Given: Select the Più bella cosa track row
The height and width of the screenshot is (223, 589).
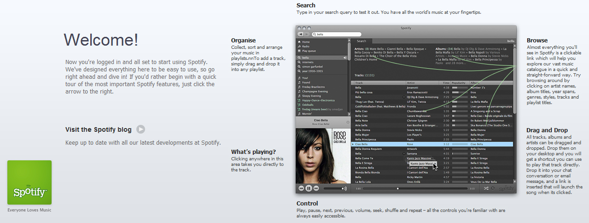Looking at the screenshot, I should click(x=433, y=92).
